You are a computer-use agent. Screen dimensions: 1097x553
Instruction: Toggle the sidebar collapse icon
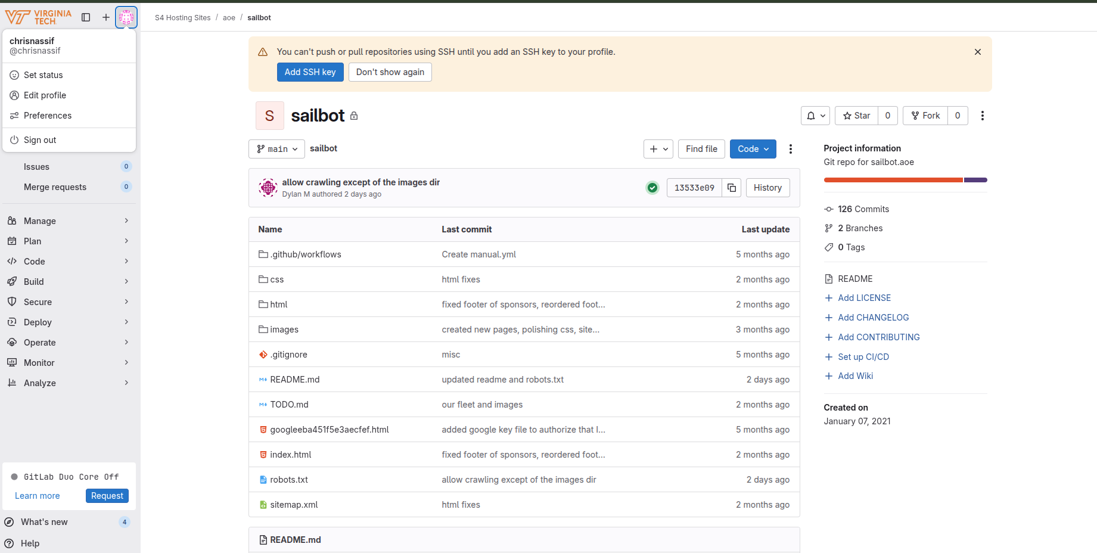86,17
